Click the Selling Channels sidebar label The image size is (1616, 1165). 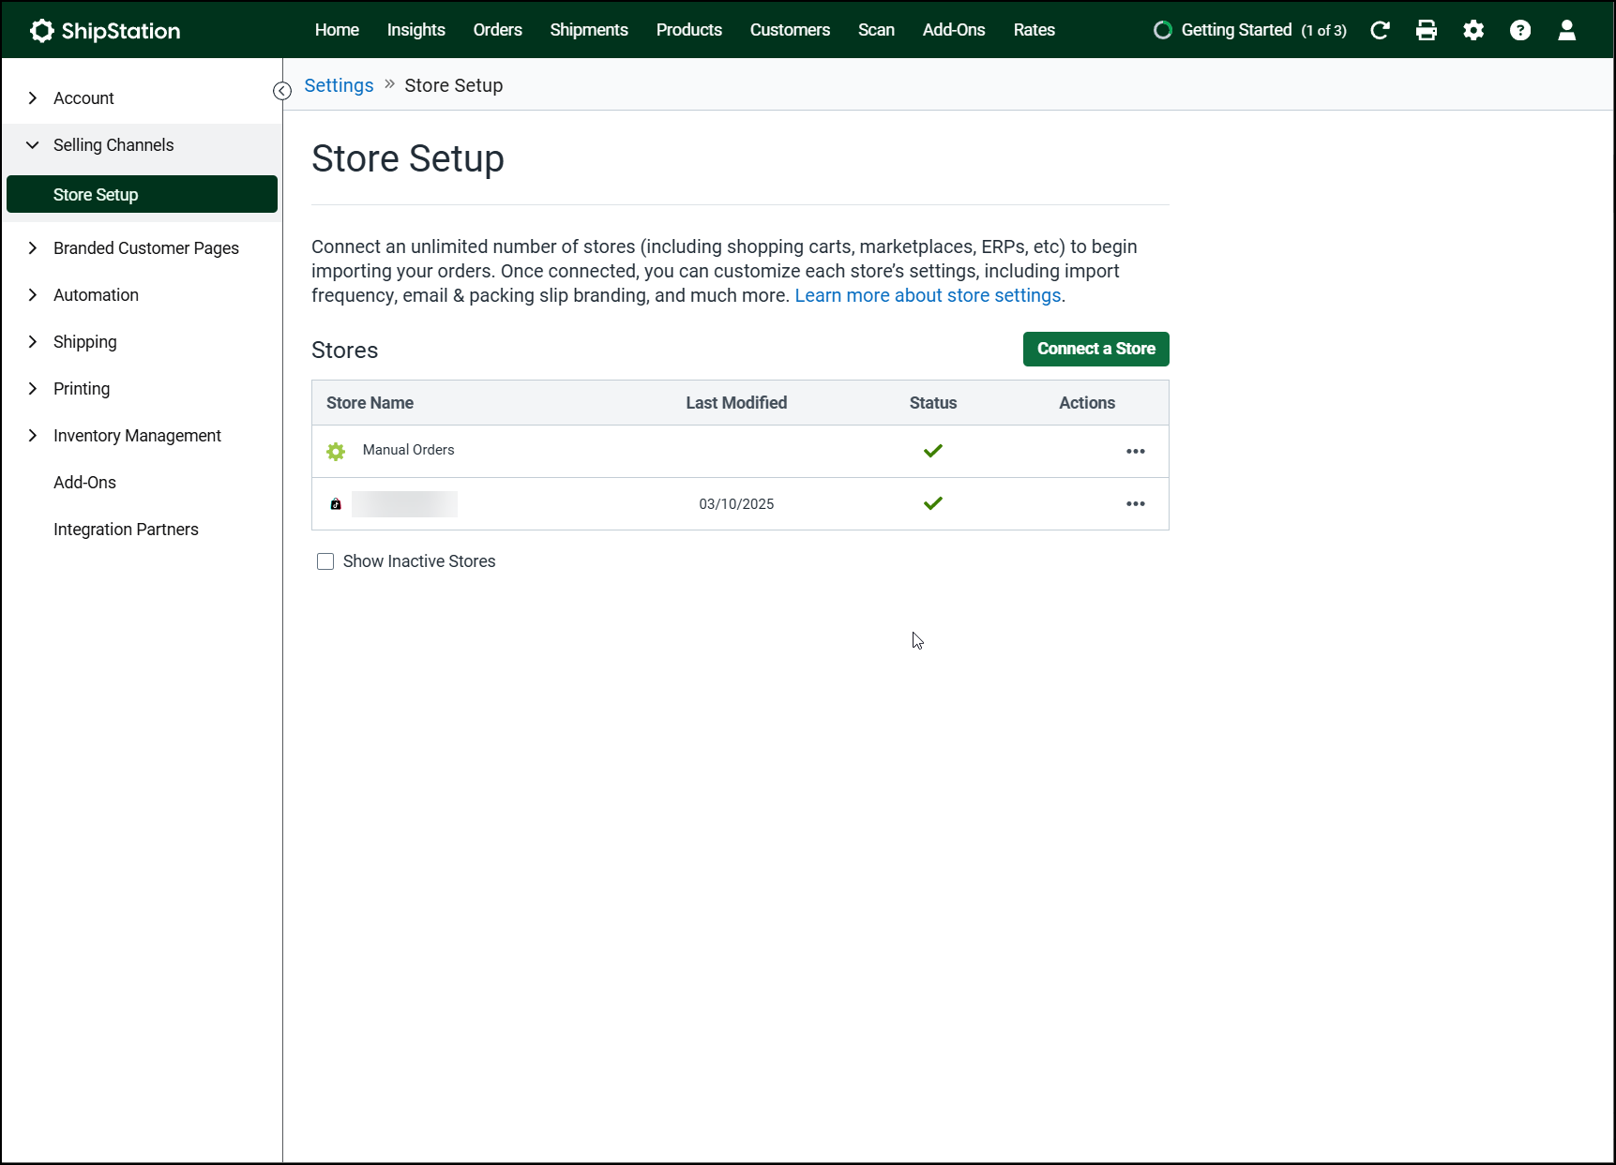[x=113, y=145]
